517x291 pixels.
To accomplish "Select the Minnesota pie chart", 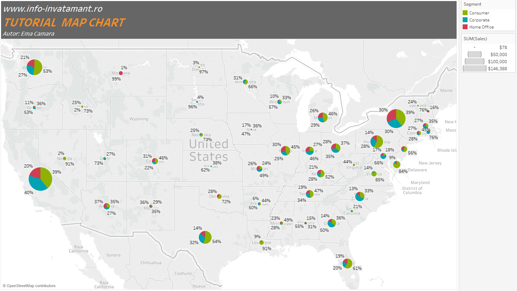I will click(245, 82).
